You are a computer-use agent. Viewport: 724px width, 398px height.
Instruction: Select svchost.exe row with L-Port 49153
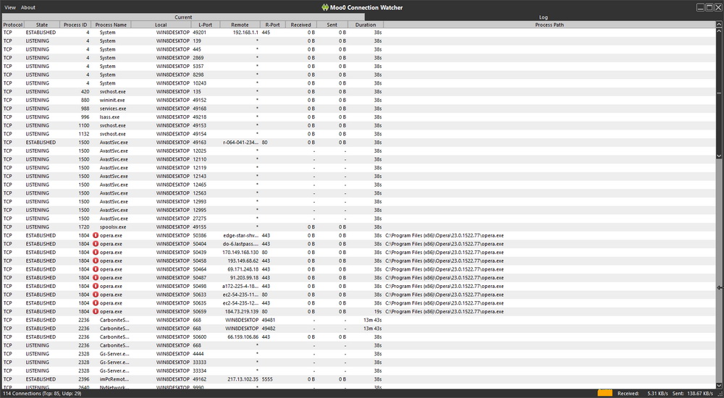[x=359, y=126]
